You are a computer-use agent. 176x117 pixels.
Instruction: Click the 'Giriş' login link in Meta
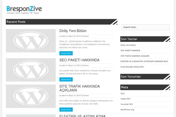pos(122,93)
